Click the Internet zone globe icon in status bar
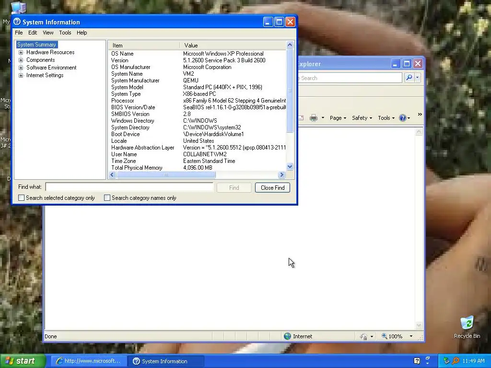 point(287,336)
